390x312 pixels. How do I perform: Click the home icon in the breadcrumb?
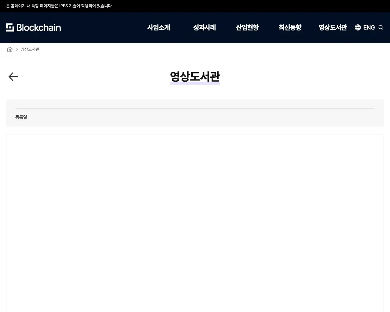(x=10, y=49)
